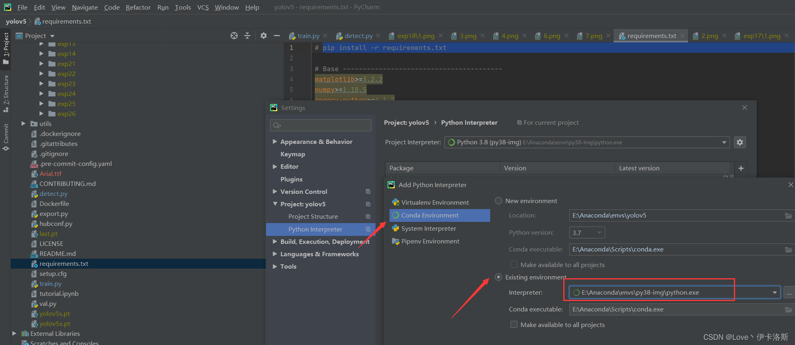The width and height of the screenshot is (795, 345).
Task: Check Make available to all projects under Existing environment
Action: coord(514,325)
